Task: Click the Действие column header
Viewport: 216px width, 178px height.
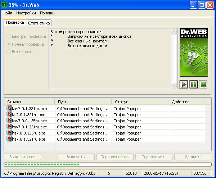Action: click(x=186, y=102)
